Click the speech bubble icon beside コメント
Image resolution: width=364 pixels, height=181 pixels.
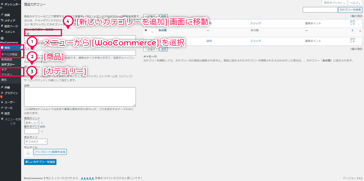click(2, 32)
